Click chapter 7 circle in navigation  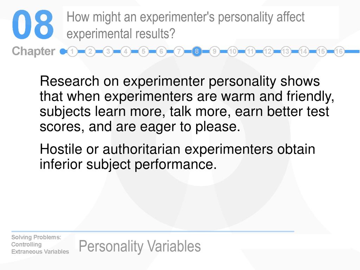(179, 51)
